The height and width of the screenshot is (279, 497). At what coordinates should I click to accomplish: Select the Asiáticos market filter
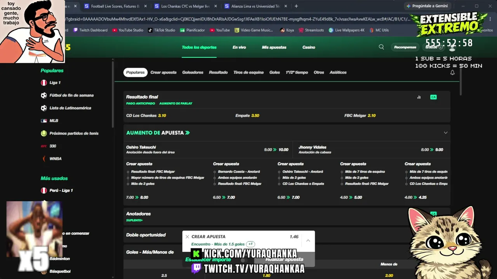[x=338, y=72]
